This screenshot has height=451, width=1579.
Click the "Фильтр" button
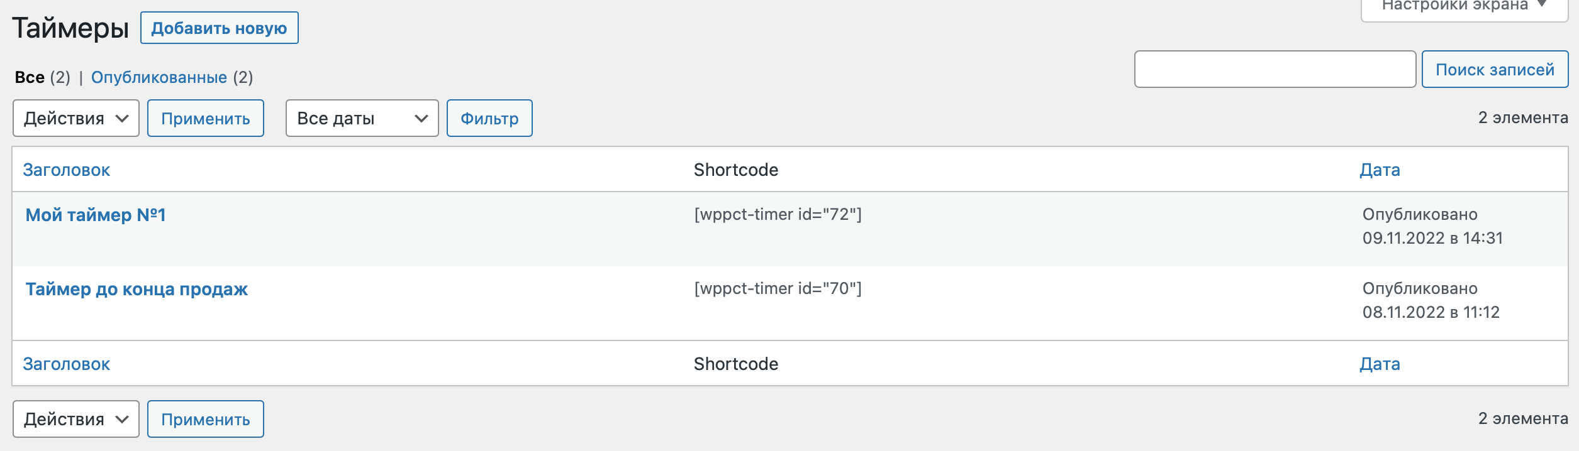(489, 117)
